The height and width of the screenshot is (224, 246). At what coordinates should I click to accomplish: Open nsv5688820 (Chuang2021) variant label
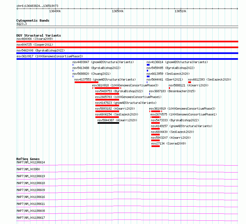(x=91, y=74)
